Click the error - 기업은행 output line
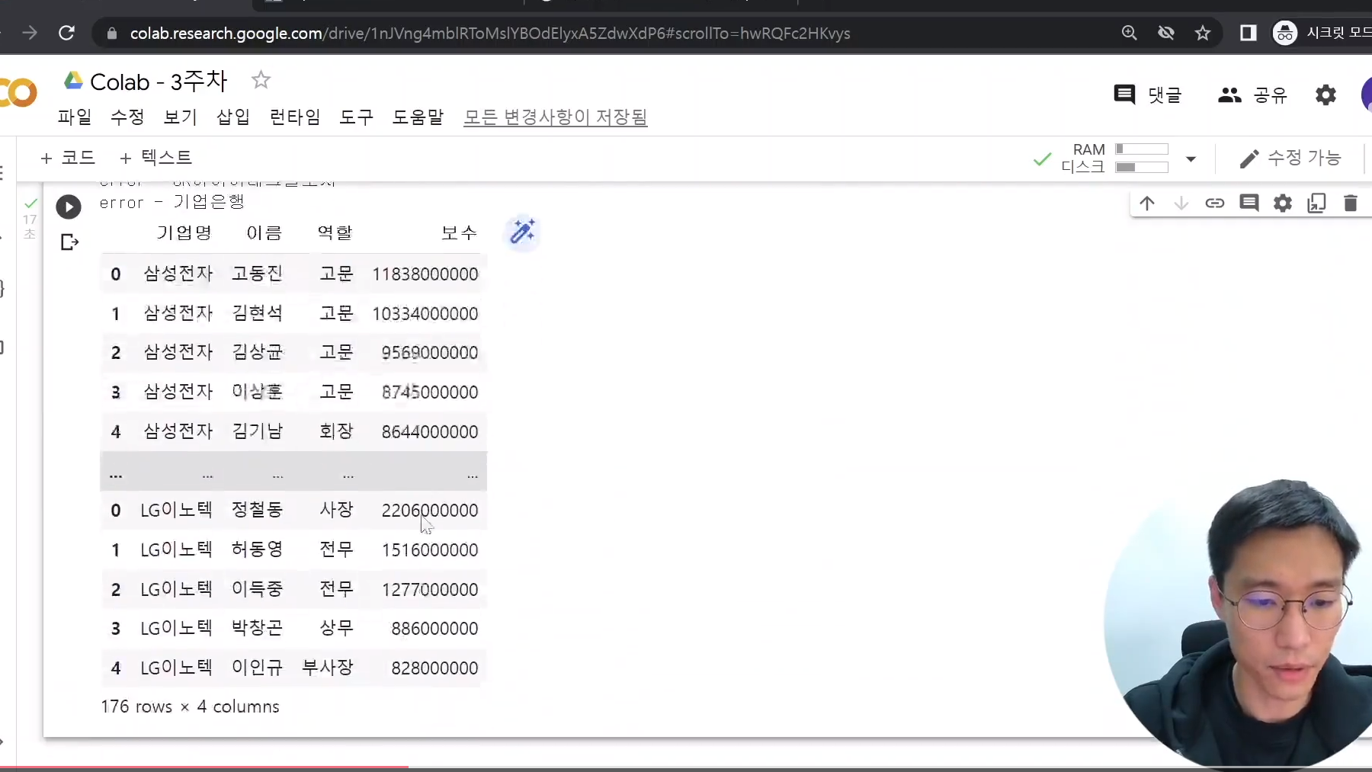 [x=172, y=202]
